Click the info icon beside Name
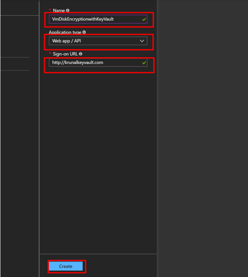 point(68,11)
